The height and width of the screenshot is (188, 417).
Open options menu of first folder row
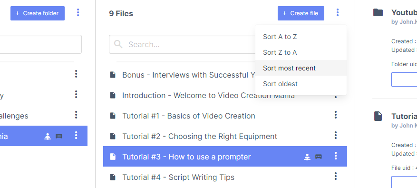(x=76, y=74)
